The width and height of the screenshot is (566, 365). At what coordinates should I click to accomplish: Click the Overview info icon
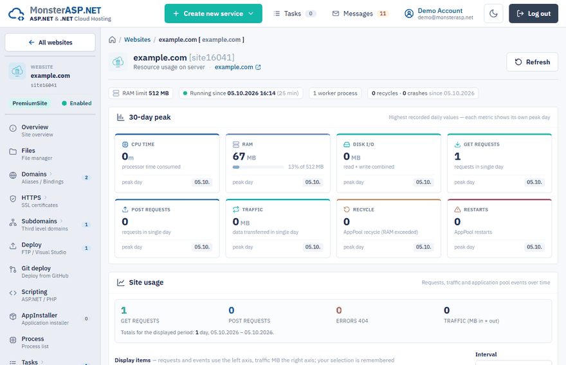13,128
